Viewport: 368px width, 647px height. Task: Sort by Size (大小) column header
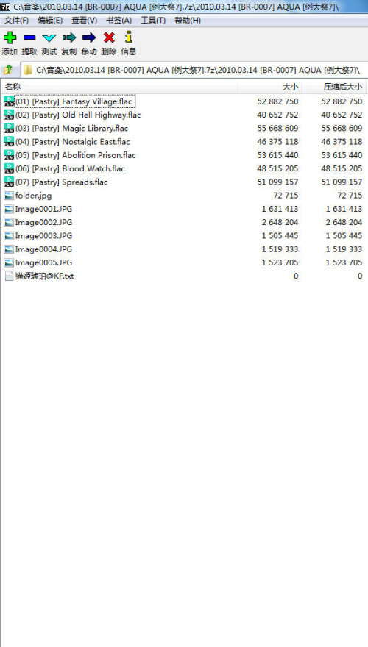270,87
